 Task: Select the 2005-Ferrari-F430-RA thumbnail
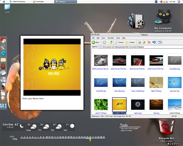click(119, 60)
